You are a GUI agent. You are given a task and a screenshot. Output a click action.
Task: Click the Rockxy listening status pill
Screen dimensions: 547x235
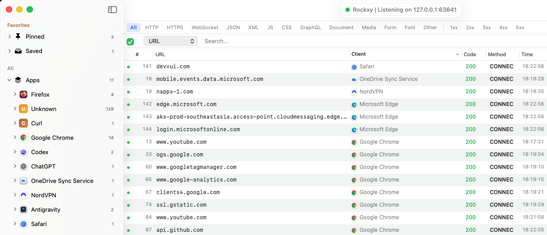point(401,9)
